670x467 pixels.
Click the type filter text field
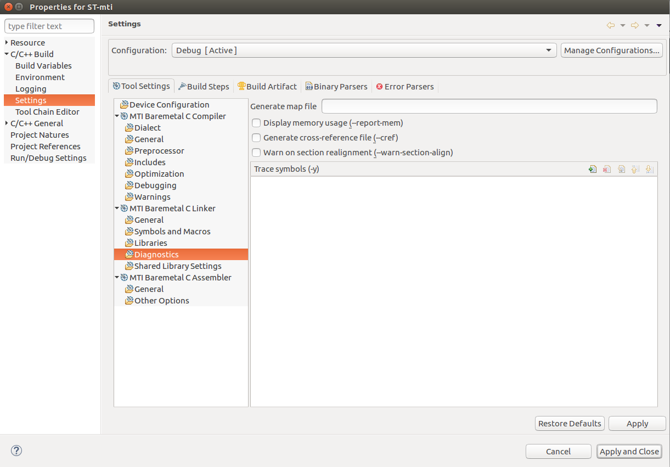[49, 26]
